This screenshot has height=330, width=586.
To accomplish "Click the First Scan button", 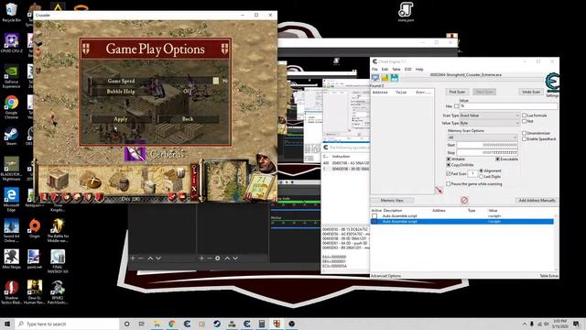I will pyautogui.click(x=457, y=92).
